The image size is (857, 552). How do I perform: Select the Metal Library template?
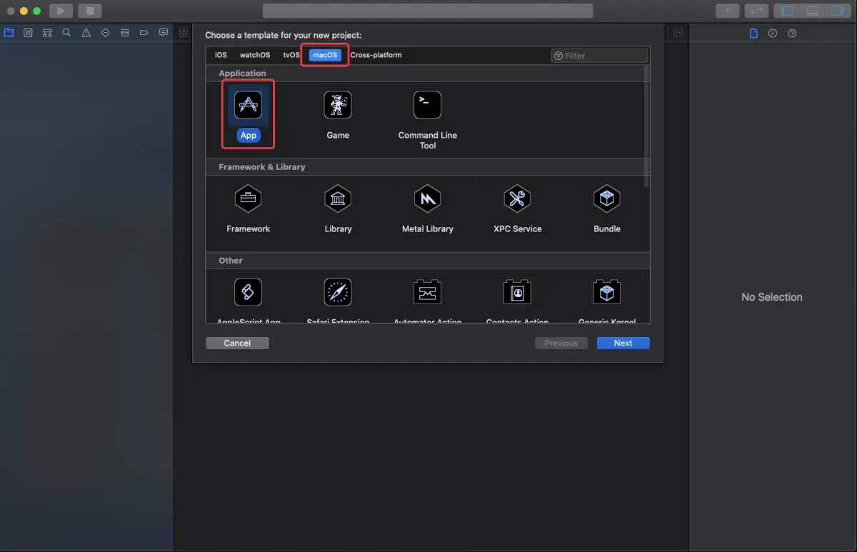click(x=427, y=199)
